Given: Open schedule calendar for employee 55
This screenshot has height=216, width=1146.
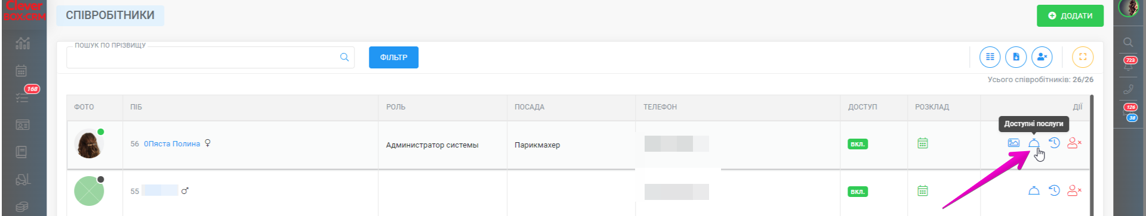Looking at the screenshot, I should point(923,191).
